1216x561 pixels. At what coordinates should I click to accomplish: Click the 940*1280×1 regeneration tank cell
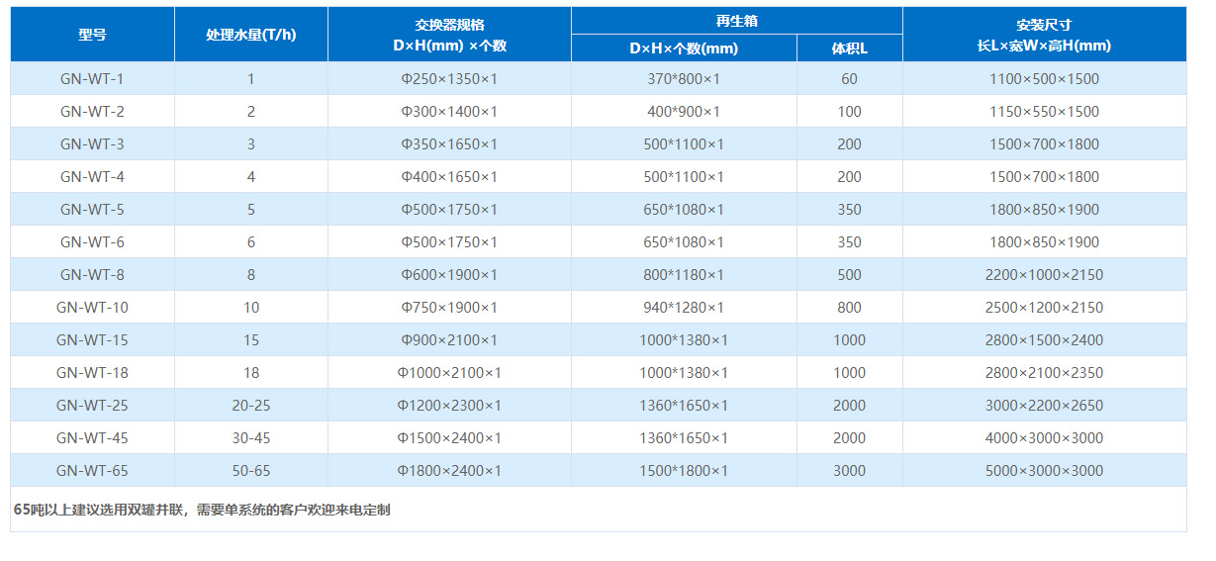click(x=684, y=308)
